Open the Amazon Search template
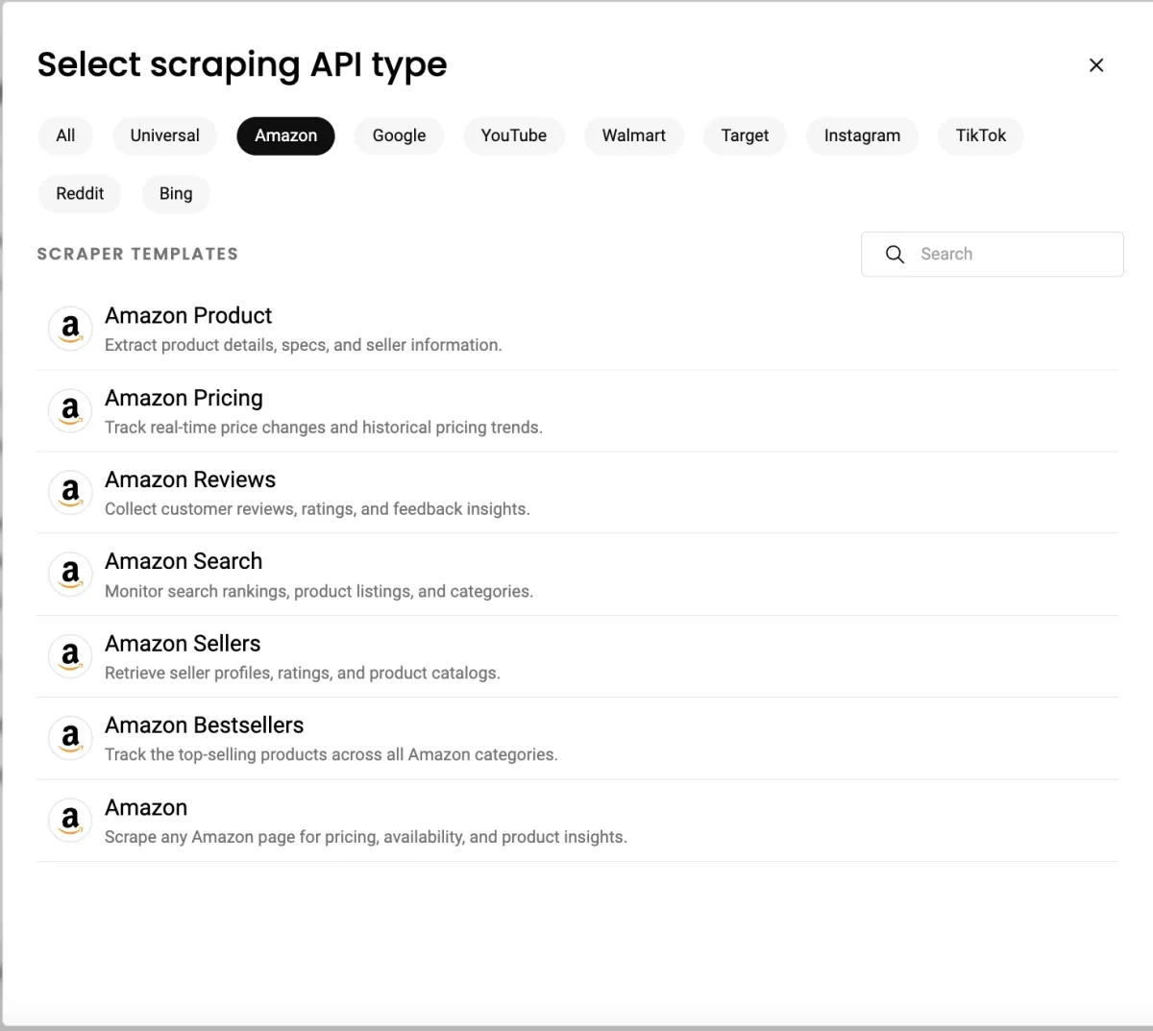The height and width of the screenshot is (1031, 1153). coord(577,574)
